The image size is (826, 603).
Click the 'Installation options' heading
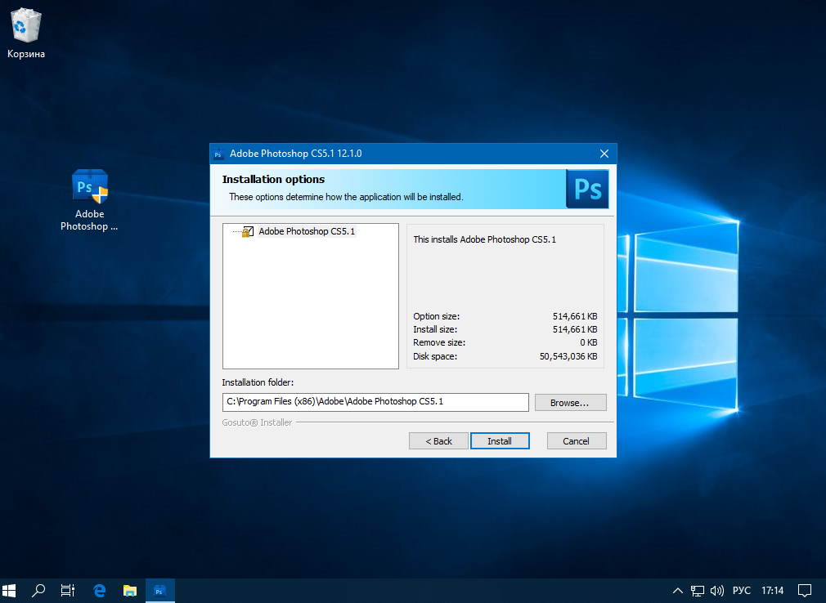273,180
